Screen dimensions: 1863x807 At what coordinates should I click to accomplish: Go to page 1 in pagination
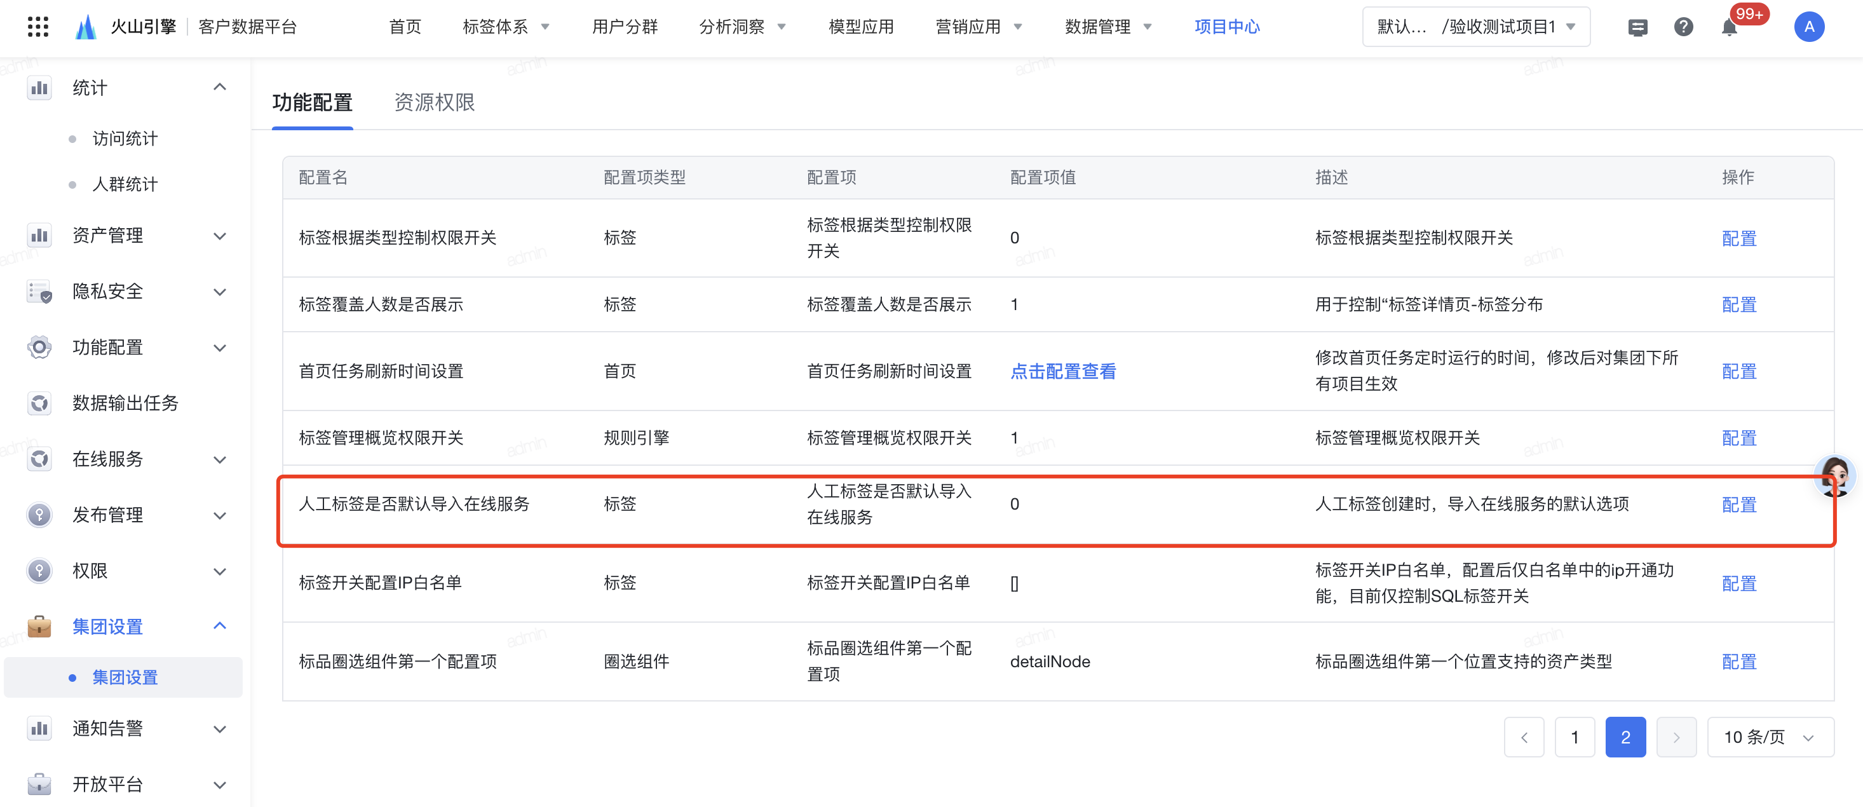click(1574, 737)
